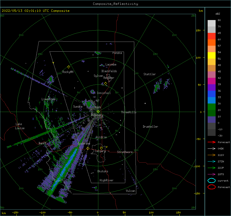Click the yellow diamond marker south of RedDeer
The width and height of the screenshot is (231, 216).
point(105,83)
